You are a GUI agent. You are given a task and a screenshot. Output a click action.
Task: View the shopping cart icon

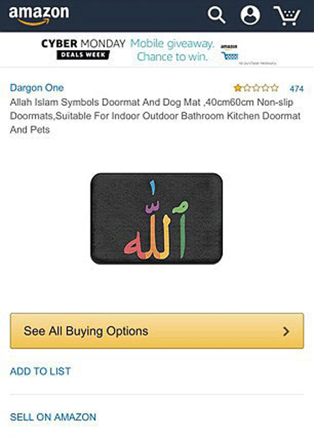(x=287, y=16)
